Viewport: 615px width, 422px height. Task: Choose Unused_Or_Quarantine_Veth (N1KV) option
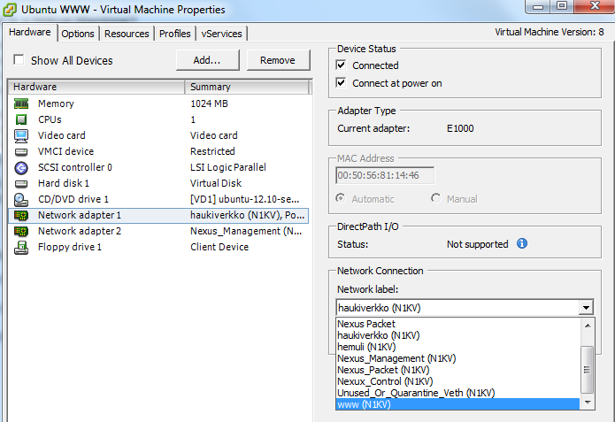click(x=416, y=393)
